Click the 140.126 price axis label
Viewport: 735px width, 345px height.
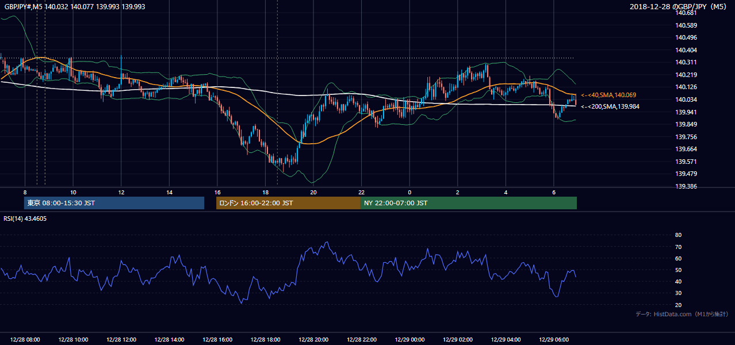click(x=687, y=87)
